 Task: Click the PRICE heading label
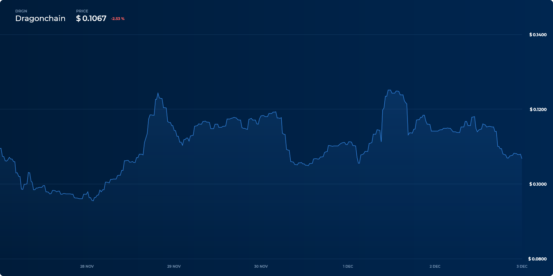point(82,11)
